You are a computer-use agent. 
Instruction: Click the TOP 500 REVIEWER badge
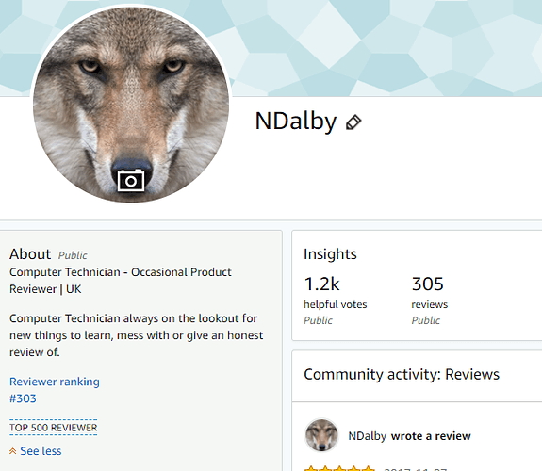(x=53, y=428)
